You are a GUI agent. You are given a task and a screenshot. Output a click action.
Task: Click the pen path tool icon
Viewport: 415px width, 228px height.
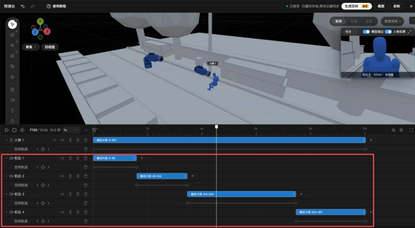tap(12, 66)
